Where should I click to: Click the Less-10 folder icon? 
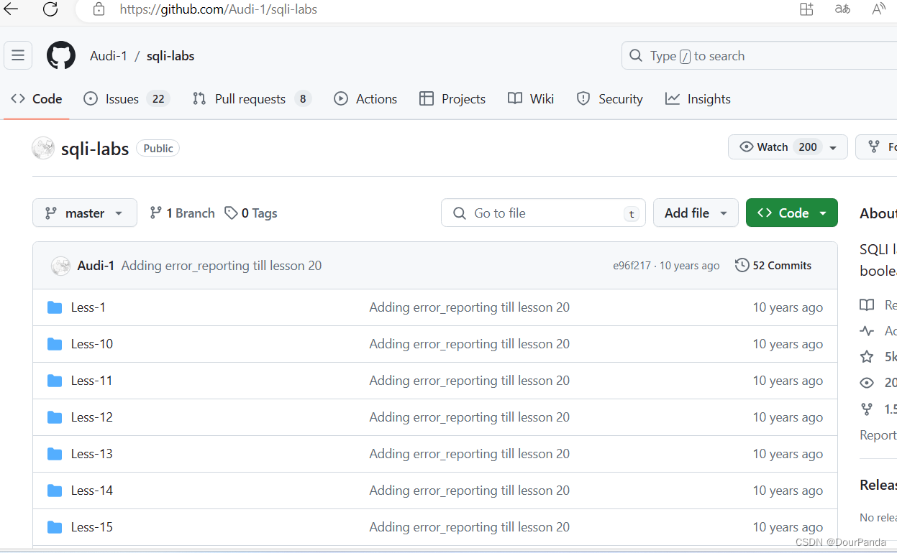click(x=55, y=344)
